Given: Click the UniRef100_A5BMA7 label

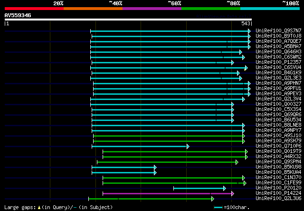Looking at the screenshot, I should point(278,47).
